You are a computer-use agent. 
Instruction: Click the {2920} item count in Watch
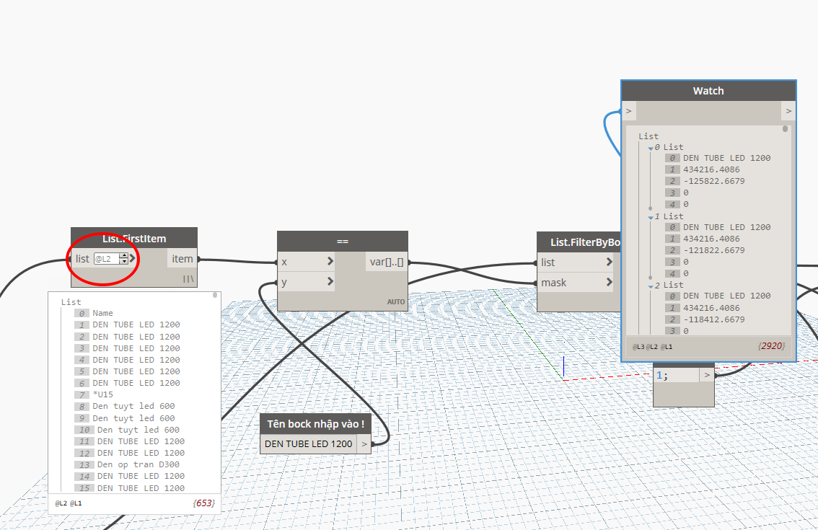tap(771, 346)
